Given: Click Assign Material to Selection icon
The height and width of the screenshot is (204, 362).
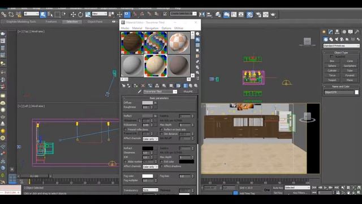Looking at the screenshot, I should (136, 86).
